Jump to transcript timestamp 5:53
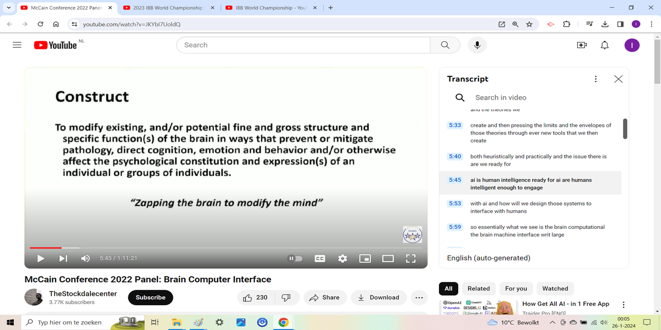The image size is (661, 330). 454,204
